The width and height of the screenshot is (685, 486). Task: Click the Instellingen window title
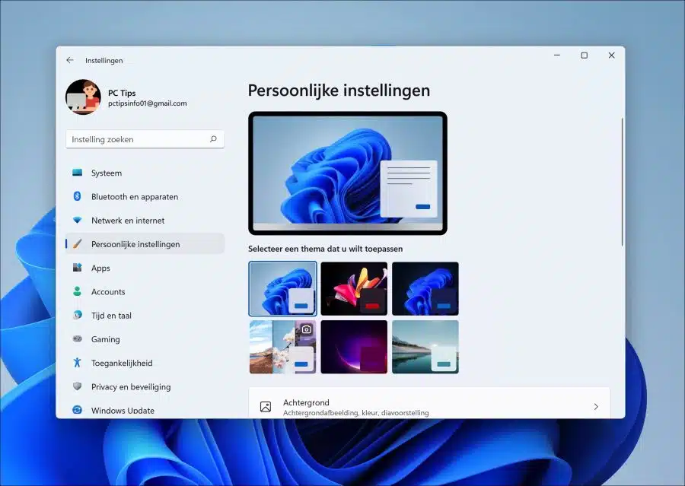[x=104, y=61]
